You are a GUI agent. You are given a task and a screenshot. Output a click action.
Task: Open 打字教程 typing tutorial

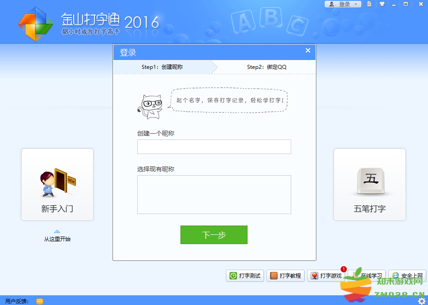coord(285,276)
